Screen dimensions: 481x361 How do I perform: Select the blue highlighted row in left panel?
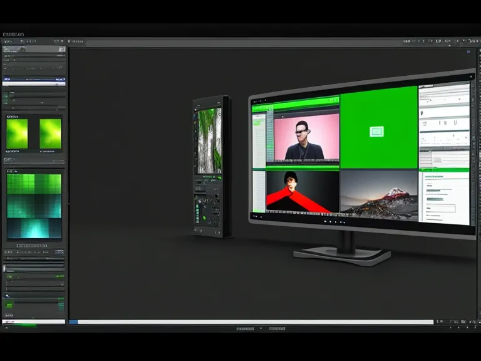(x=34, y=79)
